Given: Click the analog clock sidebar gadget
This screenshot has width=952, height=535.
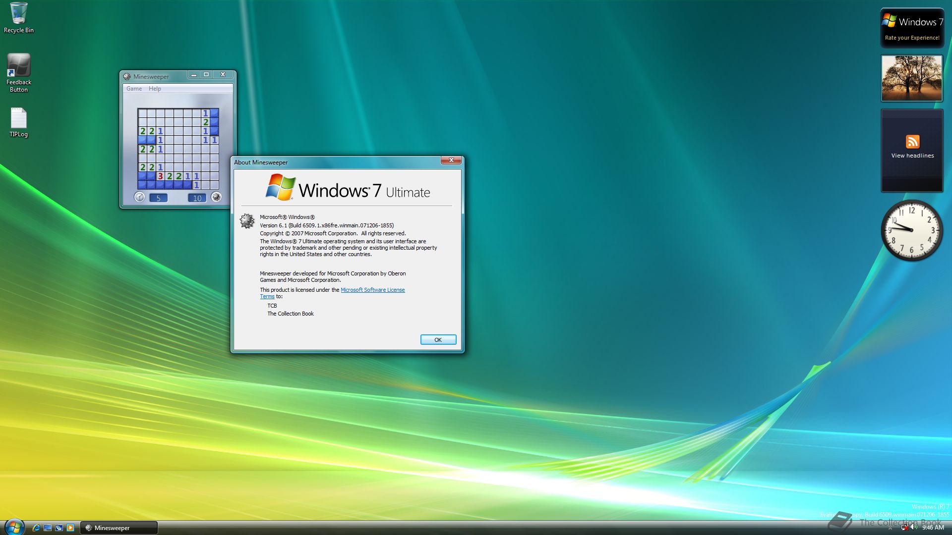Looking at the screenshot, I should click(x=911, y=230).
